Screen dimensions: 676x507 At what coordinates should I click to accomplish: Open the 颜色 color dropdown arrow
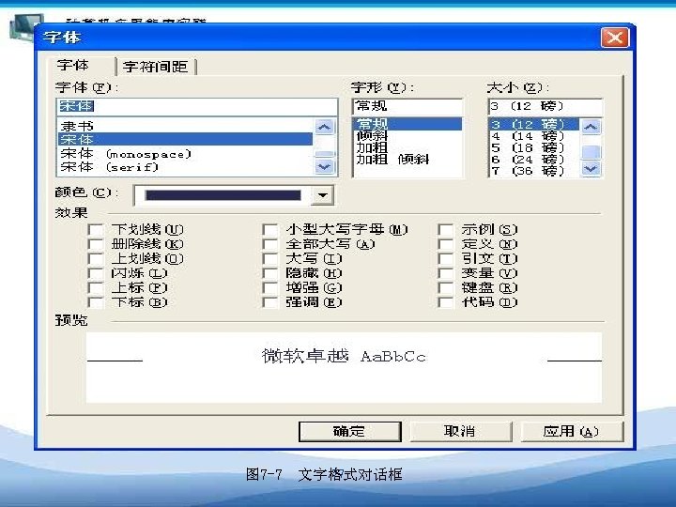[x=322, y=195]
